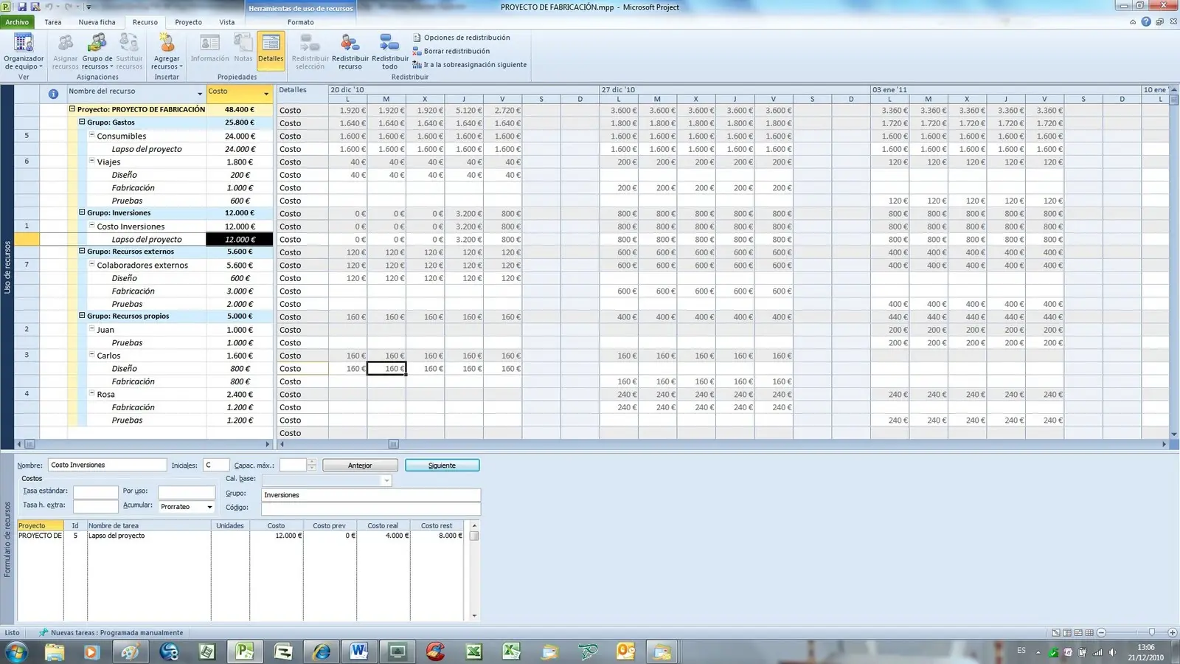Collapse the Colaboradores externos resource
1180x664 pixels.
click(x=92, y=265)
